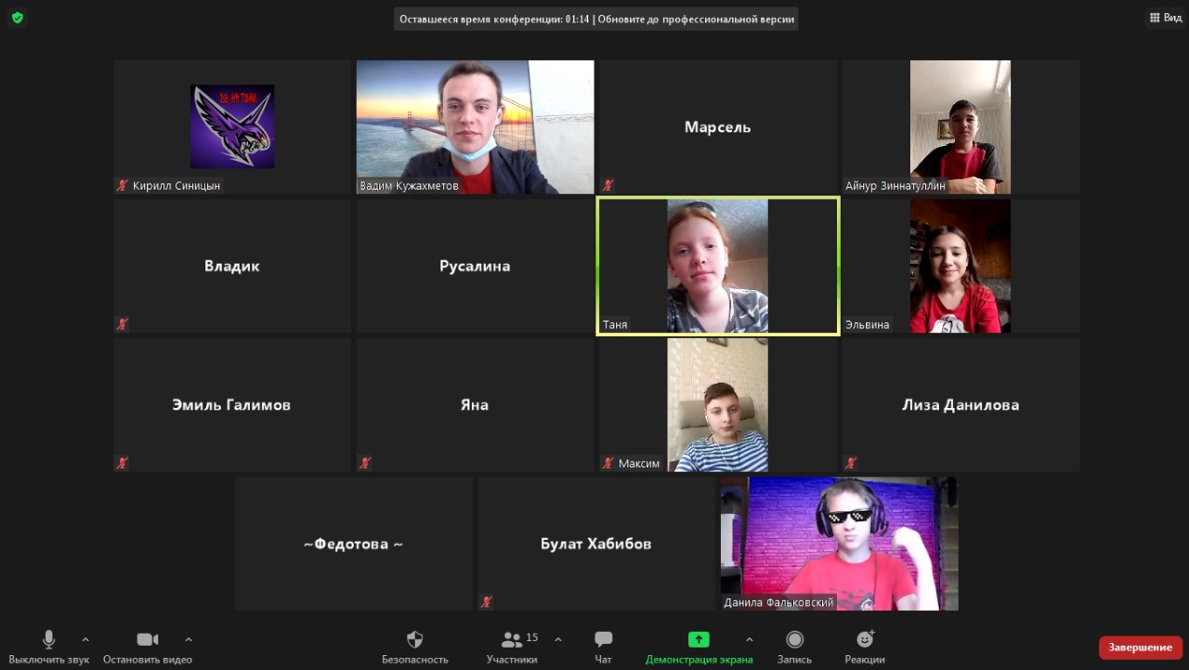Click the Завершение end meeting button

tap(1140, 648)
